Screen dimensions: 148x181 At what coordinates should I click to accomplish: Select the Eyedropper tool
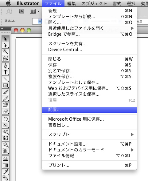click(x=6, y=172)
